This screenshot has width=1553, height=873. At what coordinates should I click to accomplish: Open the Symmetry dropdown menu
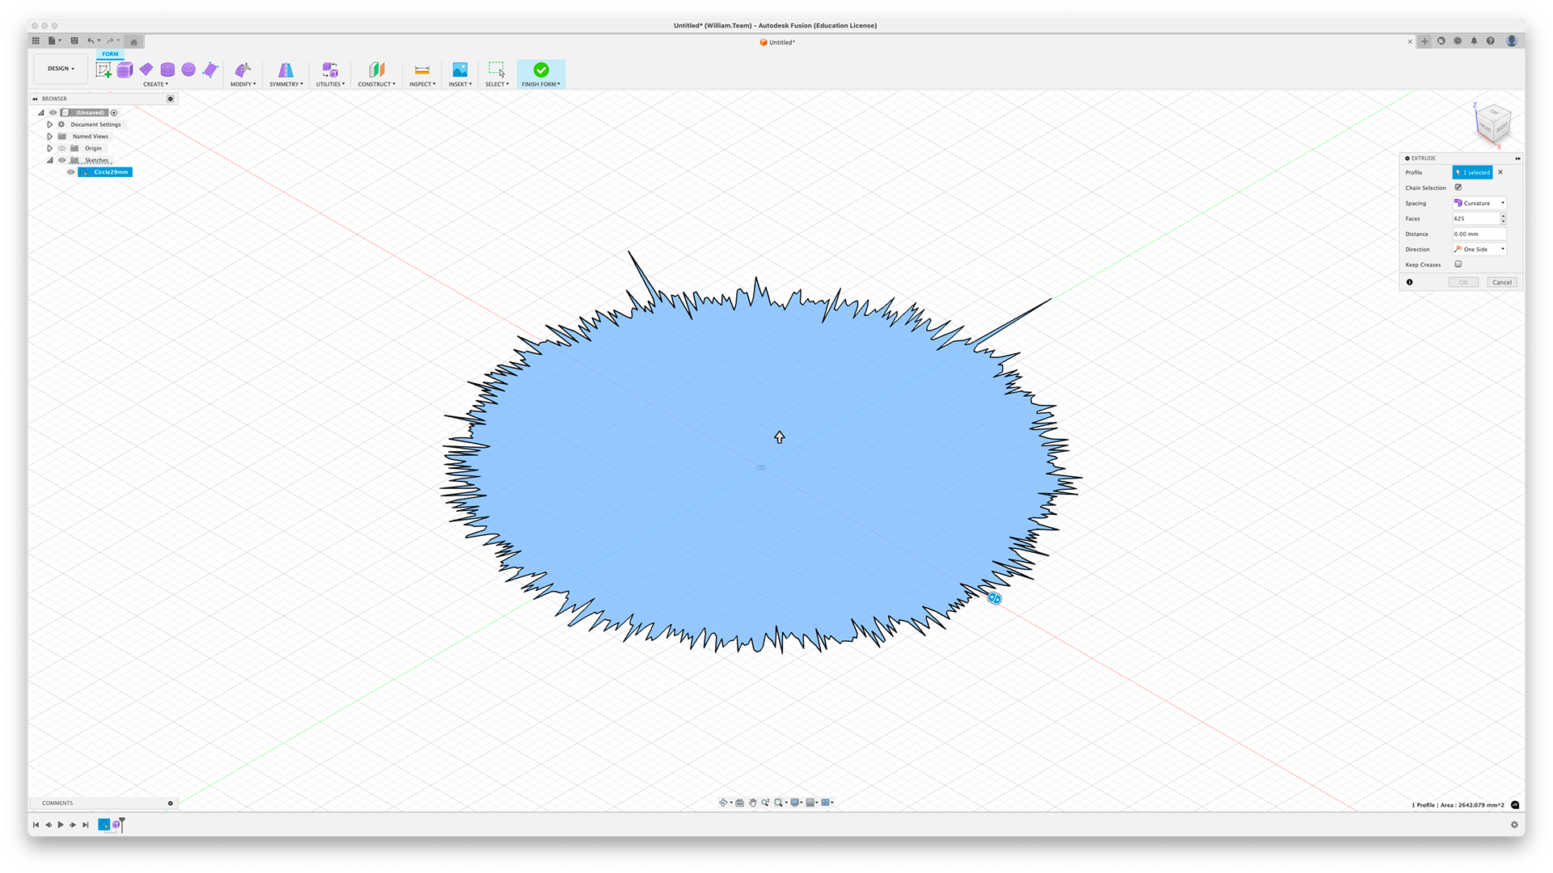(x=286, y=84)
